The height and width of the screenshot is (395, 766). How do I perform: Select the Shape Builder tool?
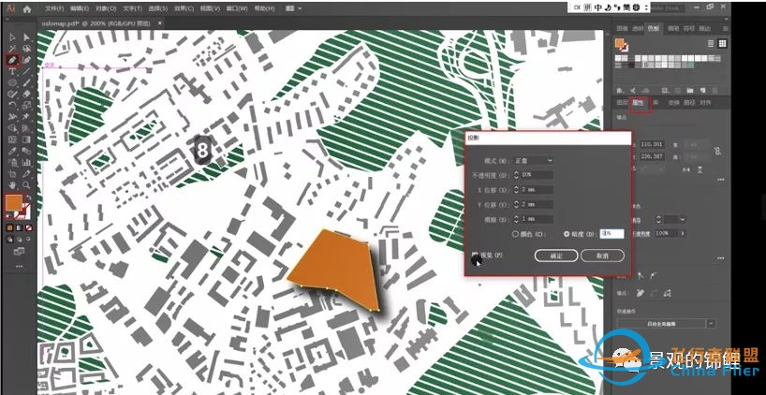(12, 128)
